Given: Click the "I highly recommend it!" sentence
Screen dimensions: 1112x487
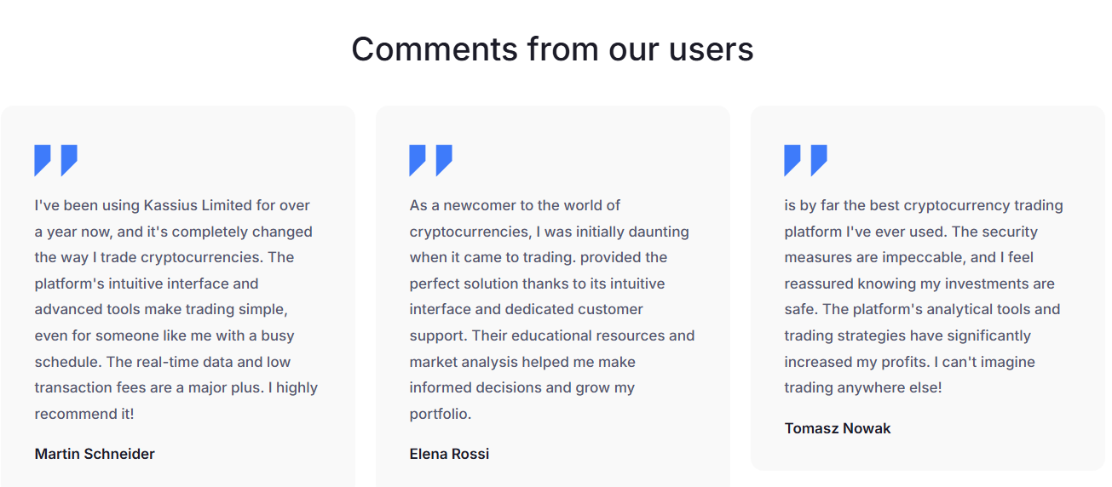Looking at the screenshot, I should coord(293,388).
